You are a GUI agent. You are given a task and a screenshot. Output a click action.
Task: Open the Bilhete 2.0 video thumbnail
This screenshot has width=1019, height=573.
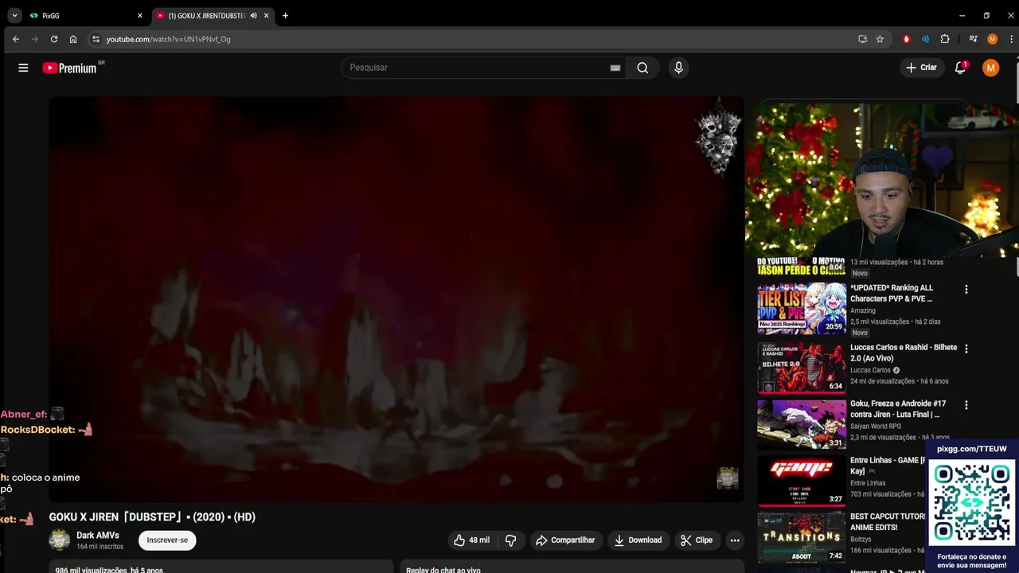[x=802, y=369]
